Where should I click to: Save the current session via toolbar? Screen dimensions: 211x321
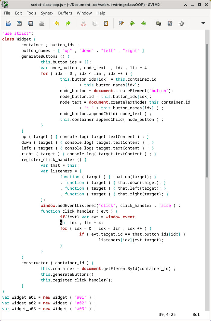[x=170, y=23]
